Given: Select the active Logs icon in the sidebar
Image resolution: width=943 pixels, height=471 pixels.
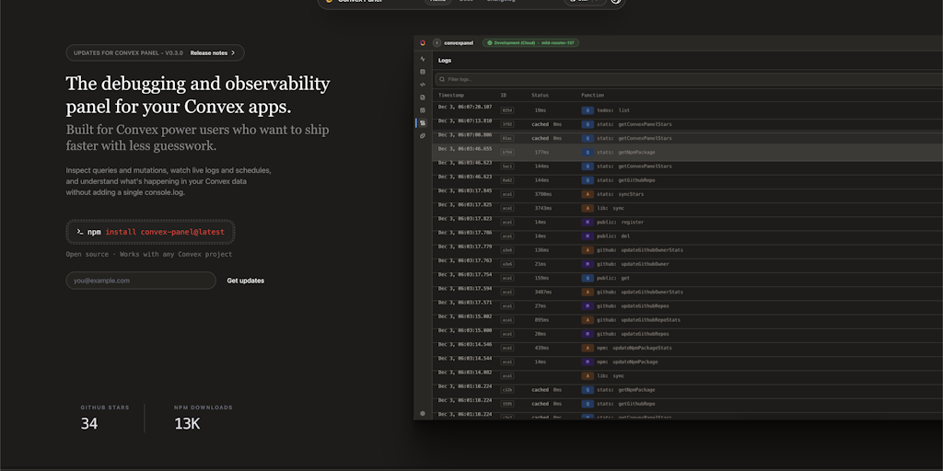Looking at the screenshot, I should (x=423, y=122).
